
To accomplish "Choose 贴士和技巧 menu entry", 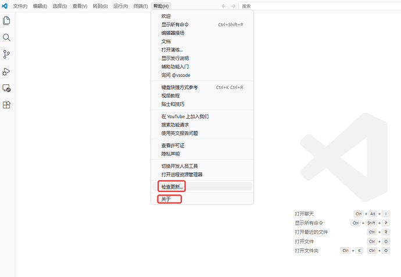I will pos(202,104).
